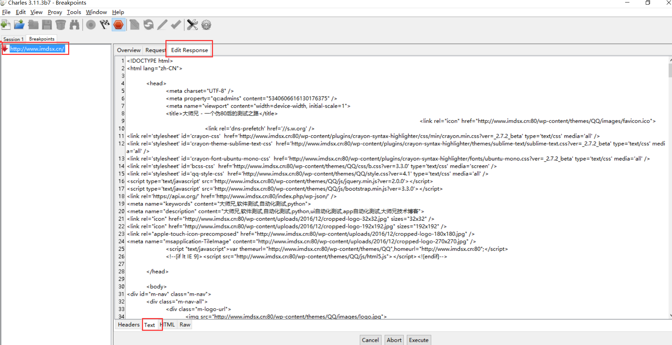This screenshot has height=345, width=672.
Task: Click the favicon.ico link line
Action: tap(537, 121)
